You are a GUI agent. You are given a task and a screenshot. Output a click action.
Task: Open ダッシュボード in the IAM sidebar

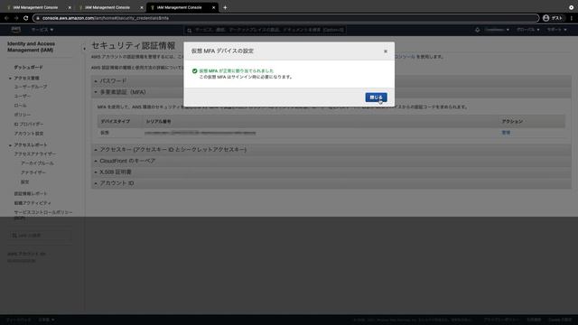tap(28, 68)
